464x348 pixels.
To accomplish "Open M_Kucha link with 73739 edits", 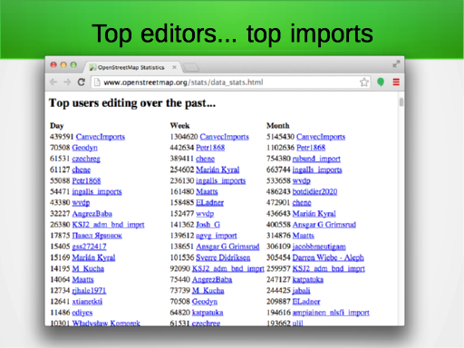I will pyautogui.click(x=208, y=291).
